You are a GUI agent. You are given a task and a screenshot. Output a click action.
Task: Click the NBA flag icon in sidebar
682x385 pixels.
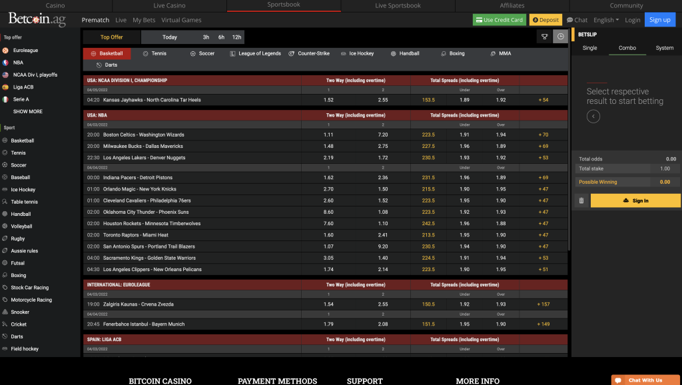pos(5,63)
